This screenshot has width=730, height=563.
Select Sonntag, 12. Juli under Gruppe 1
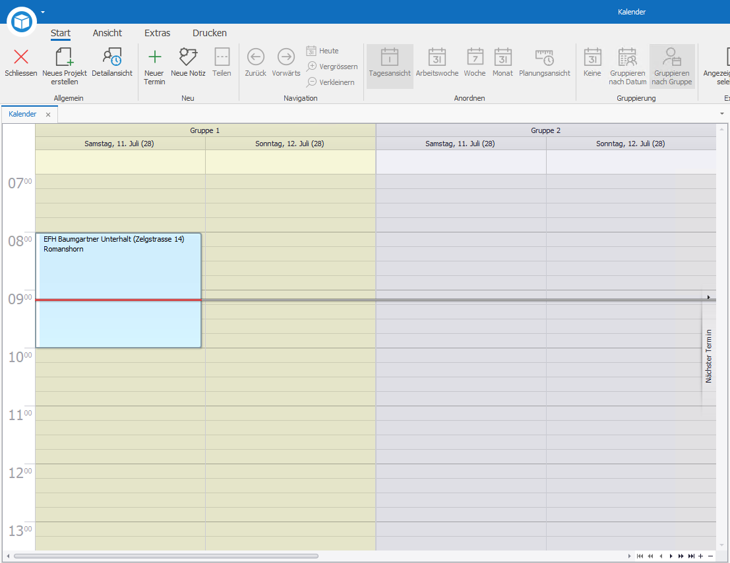[x=290, y=144]
